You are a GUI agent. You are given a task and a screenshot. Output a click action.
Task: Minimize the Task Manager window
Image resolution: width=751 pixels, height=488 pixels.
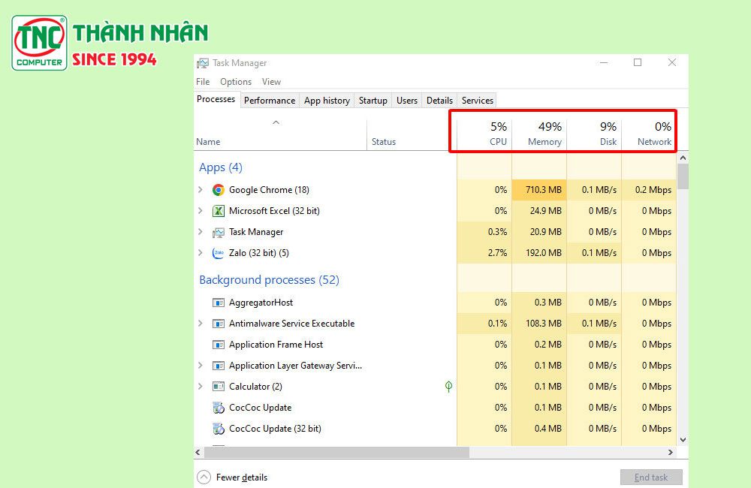click(x=604, y=63)
